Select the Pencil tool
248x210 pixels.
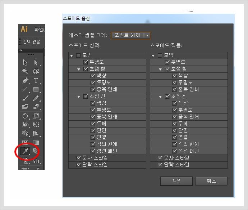36,98
